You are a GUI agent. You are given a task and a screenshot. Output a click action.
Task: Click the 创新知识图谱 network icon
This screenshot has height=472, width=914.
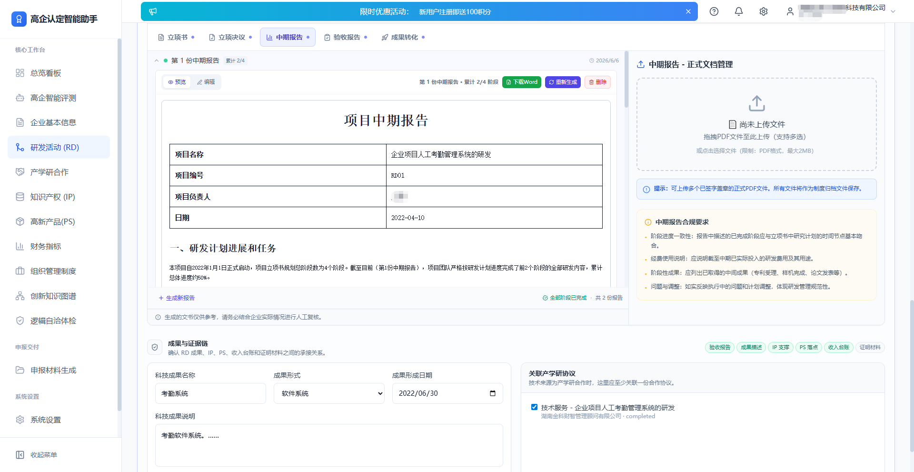[20, 296]
